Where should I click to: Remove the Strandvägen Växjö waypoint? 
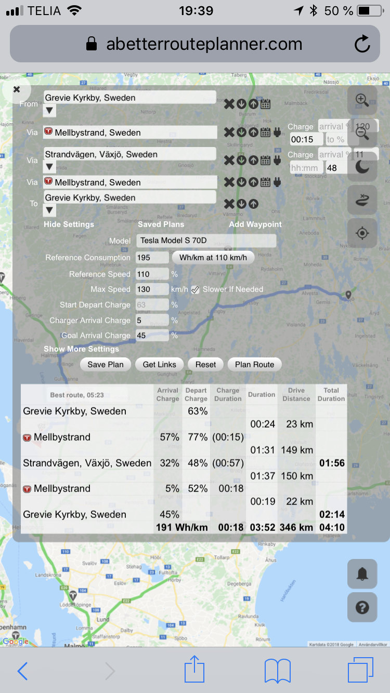click(x=229, y=160)
